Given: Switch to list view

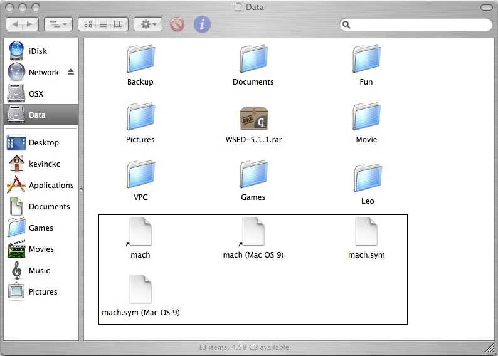Looking at the screenshot, I should [x=103, y=24].
